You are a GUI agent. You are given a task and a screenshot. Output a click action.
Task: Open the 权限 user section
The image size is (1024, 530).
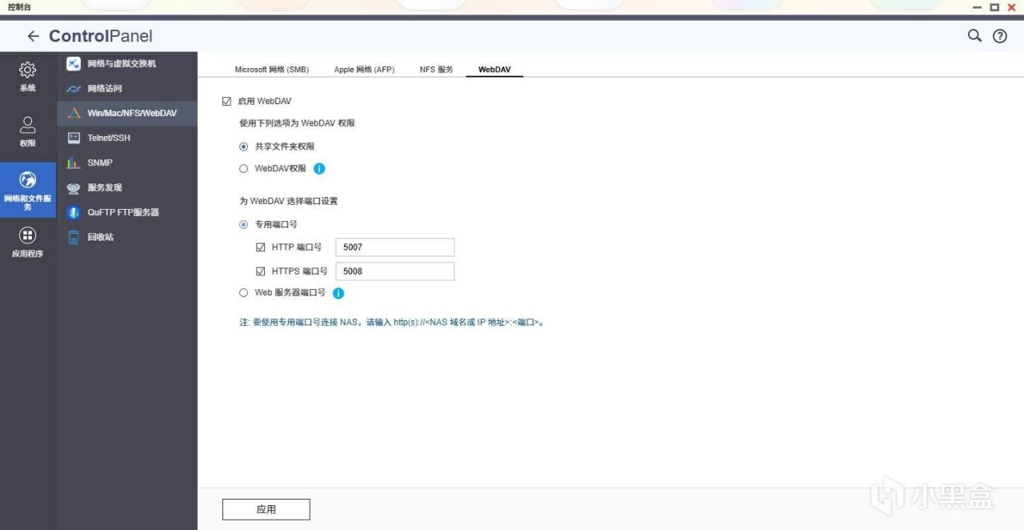28,131
